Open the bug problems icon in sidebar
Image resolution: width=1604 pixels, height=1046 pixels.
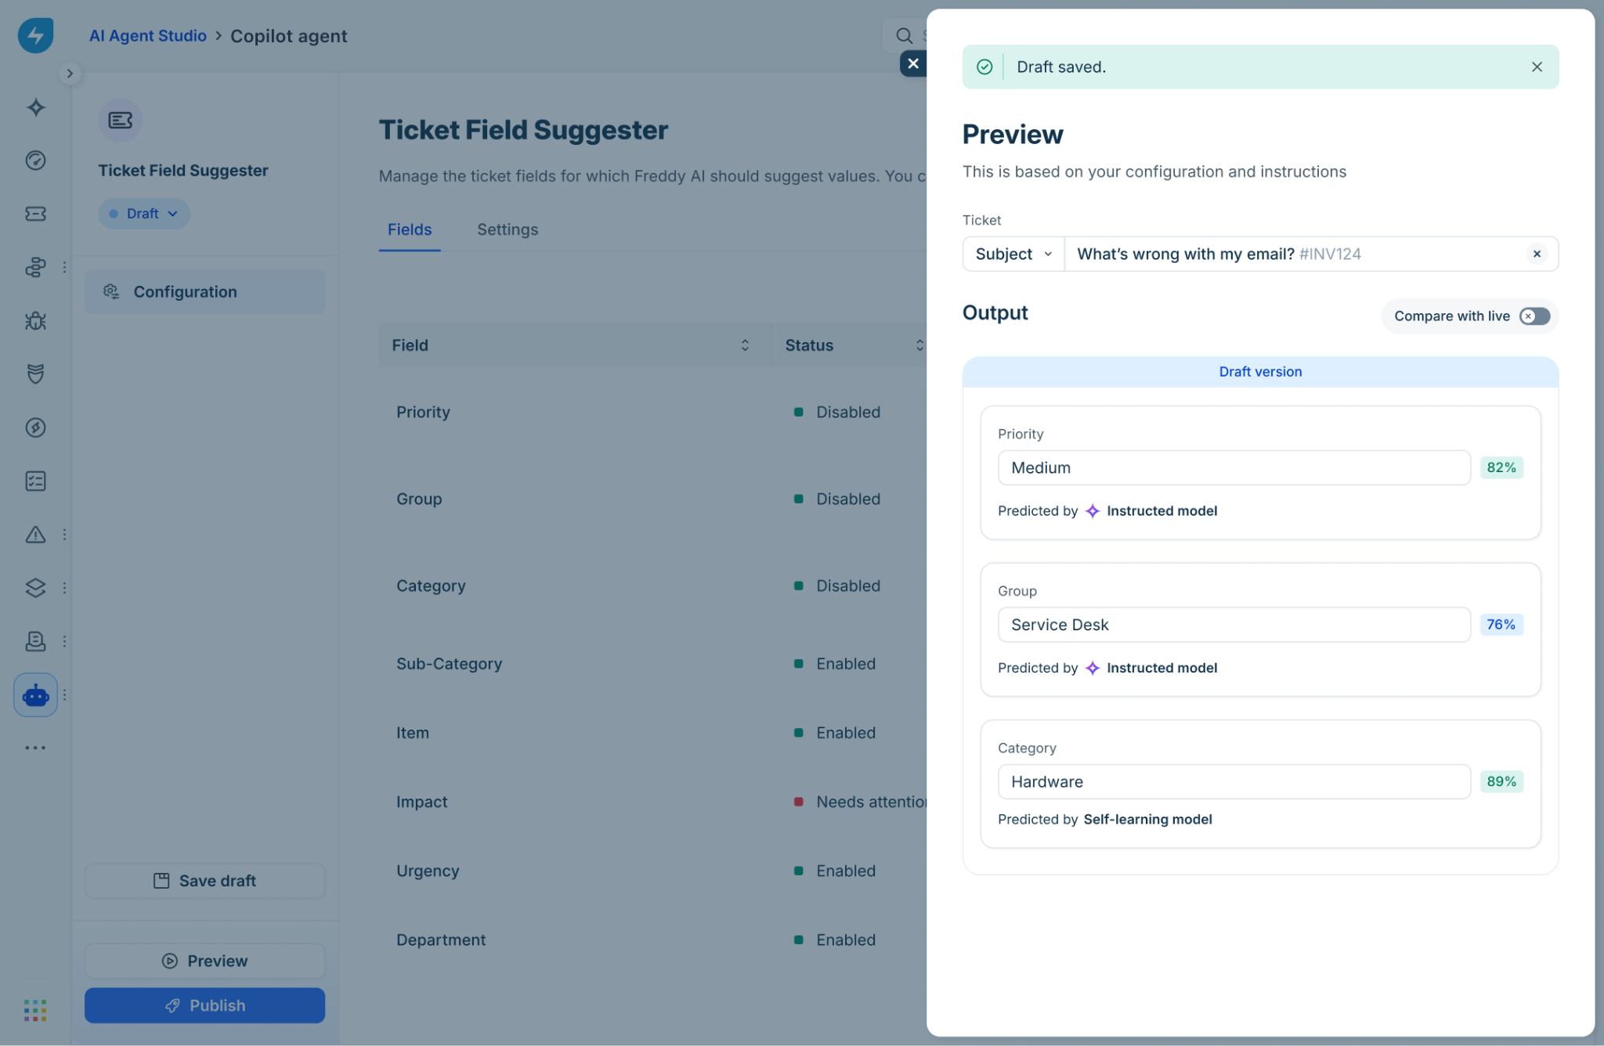click(x=35, y=320)
